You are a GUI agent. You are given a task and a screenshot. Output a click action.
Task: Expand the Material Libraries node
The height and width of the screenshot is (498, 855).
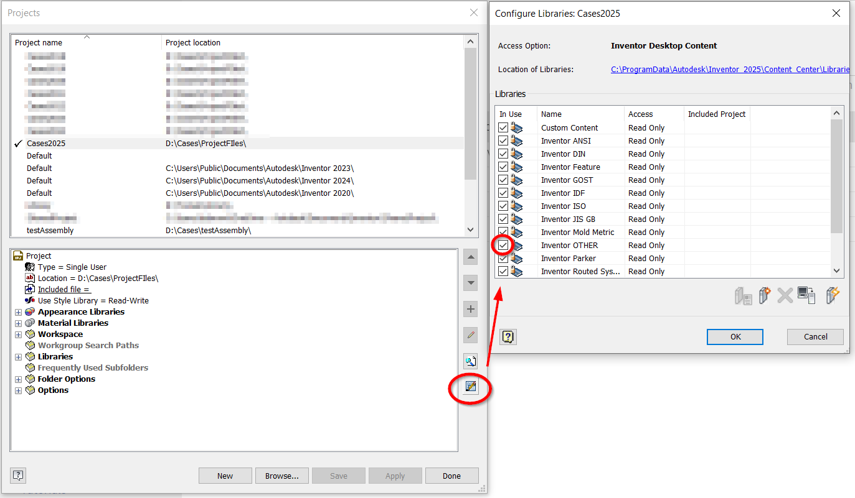18,323
